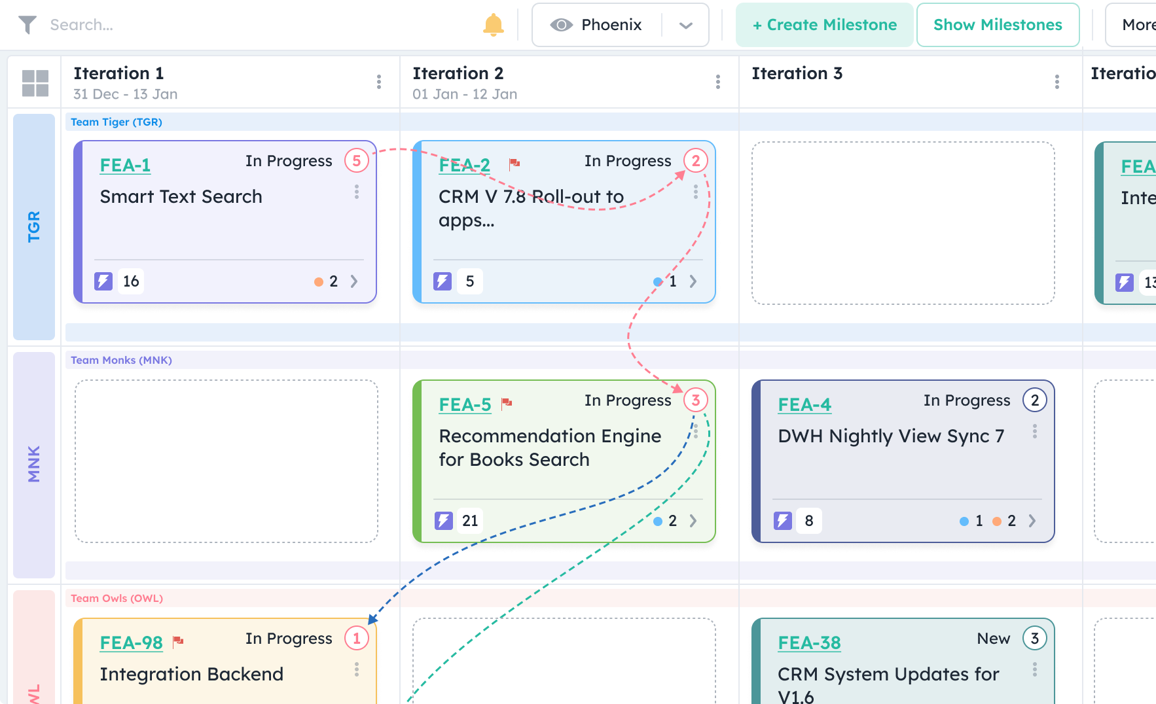Click orange status dot on FEA-4
The image size is (1156, 704).
click(997, 521)
